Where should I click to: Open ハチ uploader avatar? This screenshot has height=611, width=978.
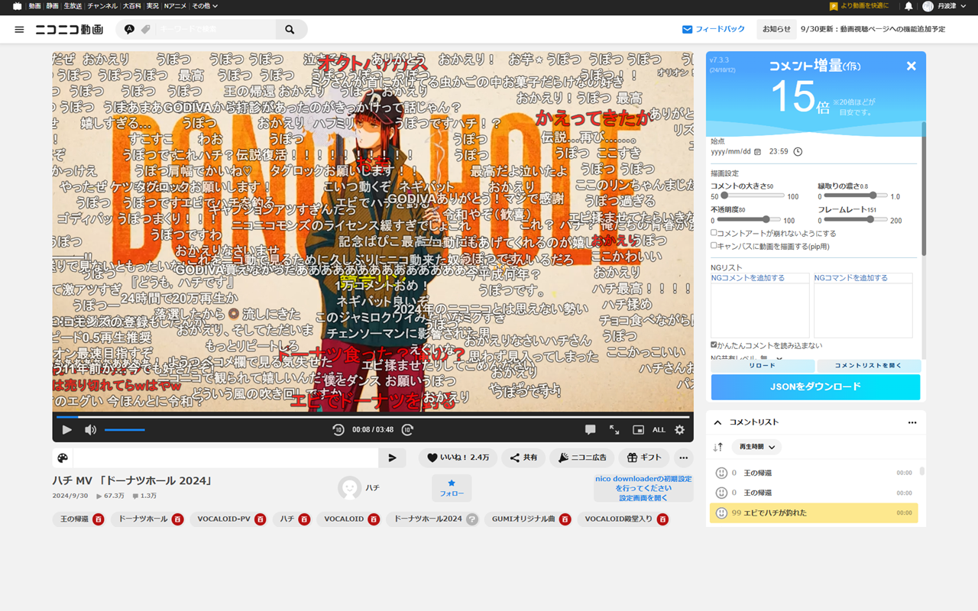click(350, 488)
